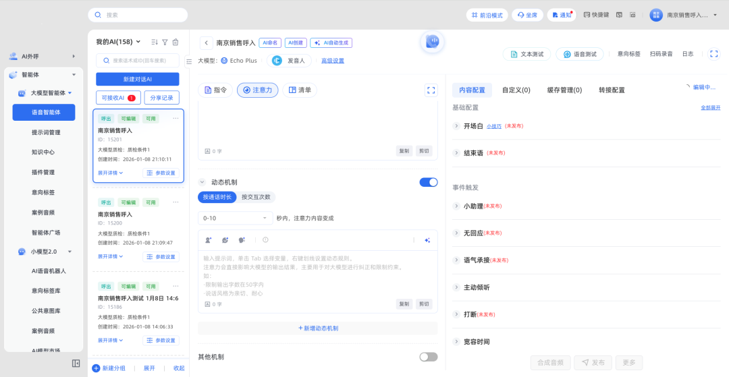Turn off the 动态机制 switch
This screenshot has height=377, width=729.
428,182
